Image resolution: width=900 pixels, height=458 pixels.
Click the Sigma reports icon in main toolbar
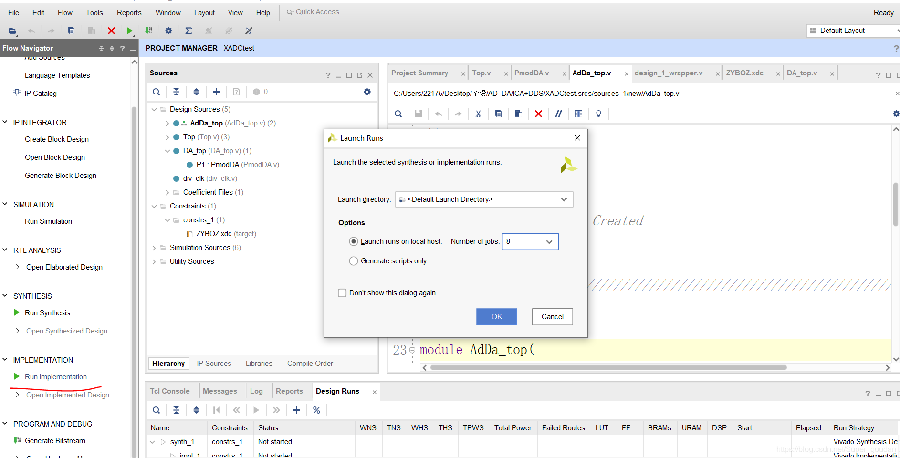coord(188,31)
